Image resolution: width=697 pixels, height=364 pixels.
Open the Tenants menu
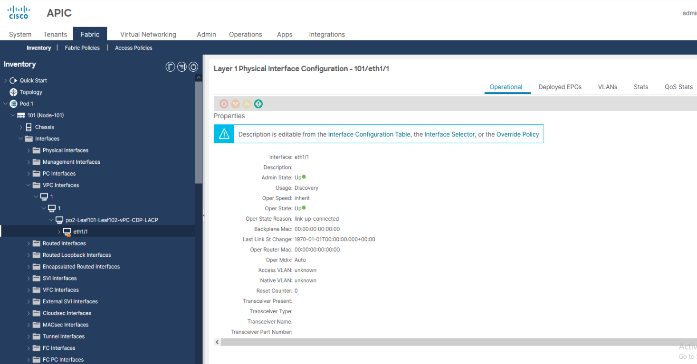pyautogui.click(x=55, y=34)
